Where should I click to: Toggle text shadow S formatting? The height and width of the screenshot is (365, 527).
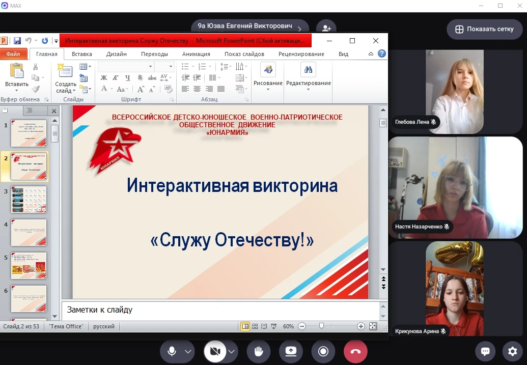coord(140,78)
